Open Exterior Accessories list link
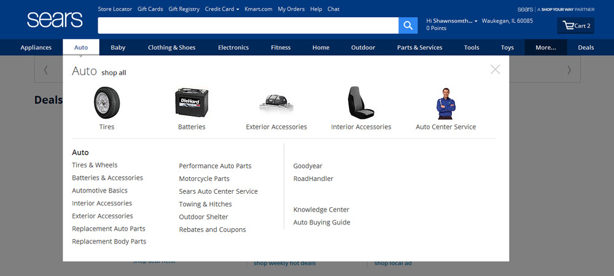The image size is (614, 276). [103, 216]
